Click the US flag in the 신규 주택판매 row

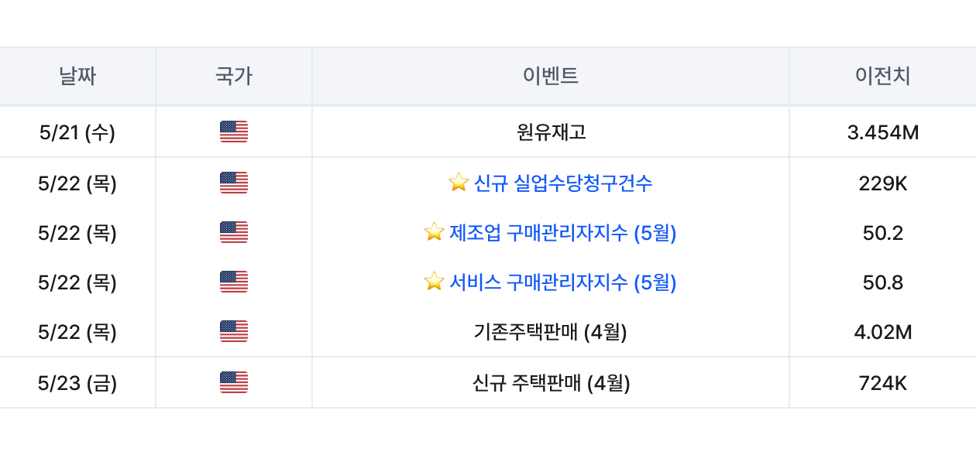coord(234,383)
